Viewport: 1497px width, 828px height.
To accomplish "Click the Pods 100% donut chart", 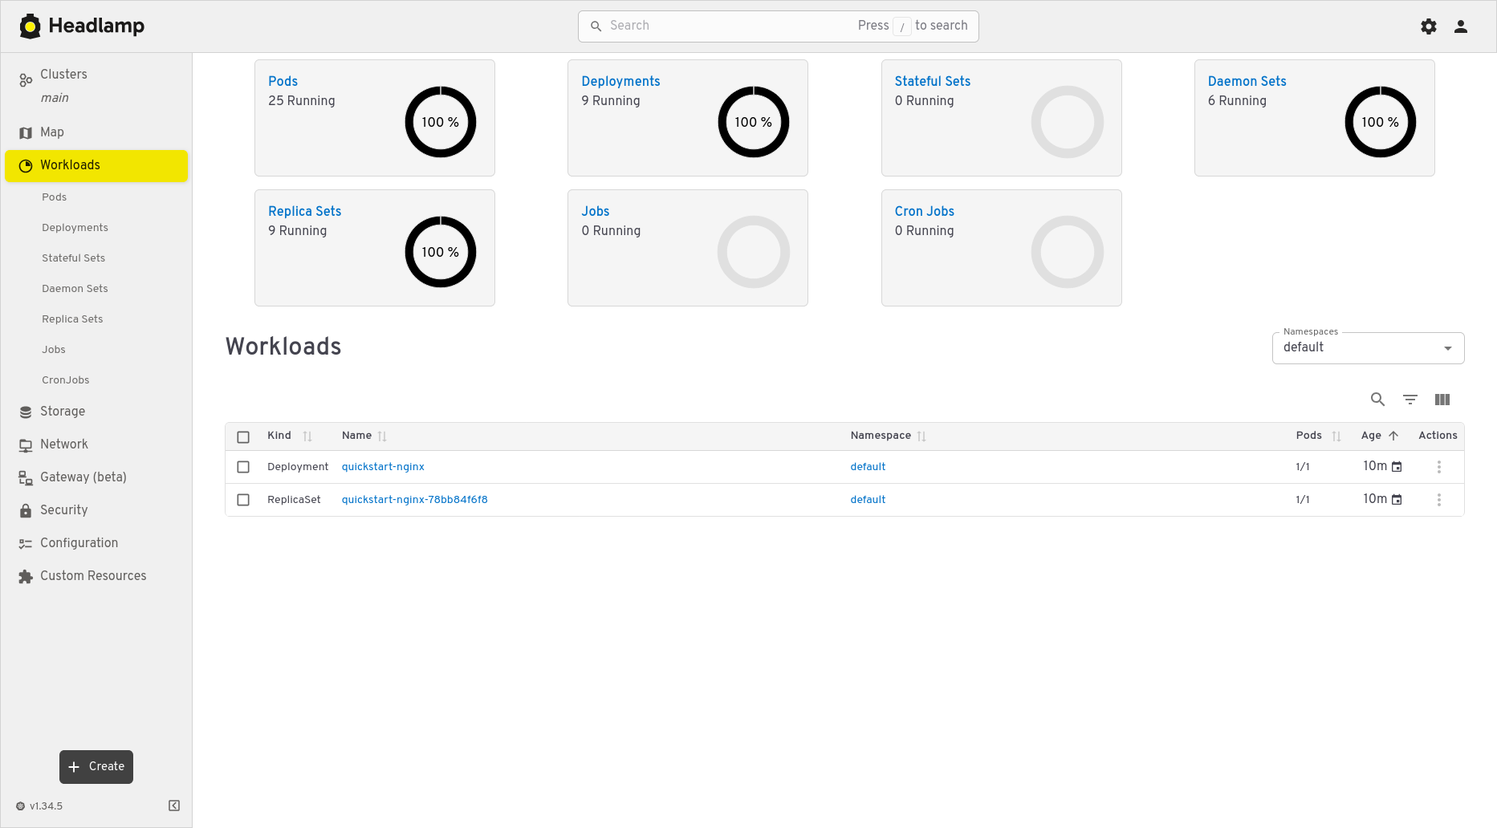I will [440, 122].
